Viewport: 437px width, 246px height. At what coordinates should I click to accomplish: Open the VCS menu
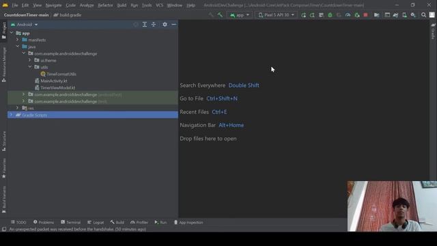tap(159, 5)
